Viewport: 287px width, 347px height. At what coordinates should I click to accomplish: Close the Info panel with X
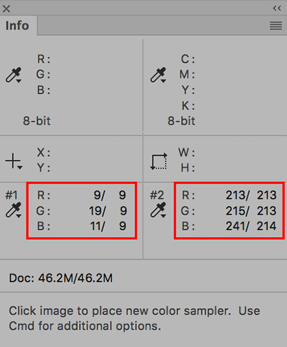coord(7,9)
